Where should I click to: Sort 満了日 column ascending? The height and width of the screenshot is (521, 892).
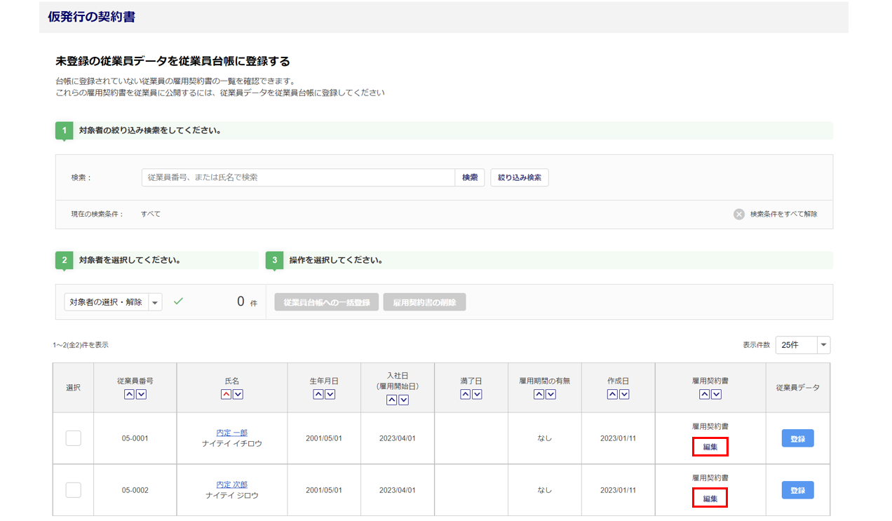click(466, 395)
